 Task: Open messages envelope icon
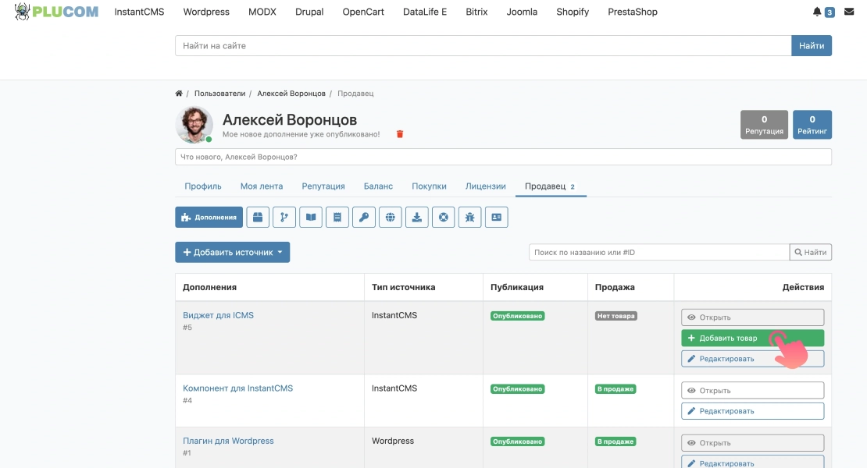coord(849,12)
